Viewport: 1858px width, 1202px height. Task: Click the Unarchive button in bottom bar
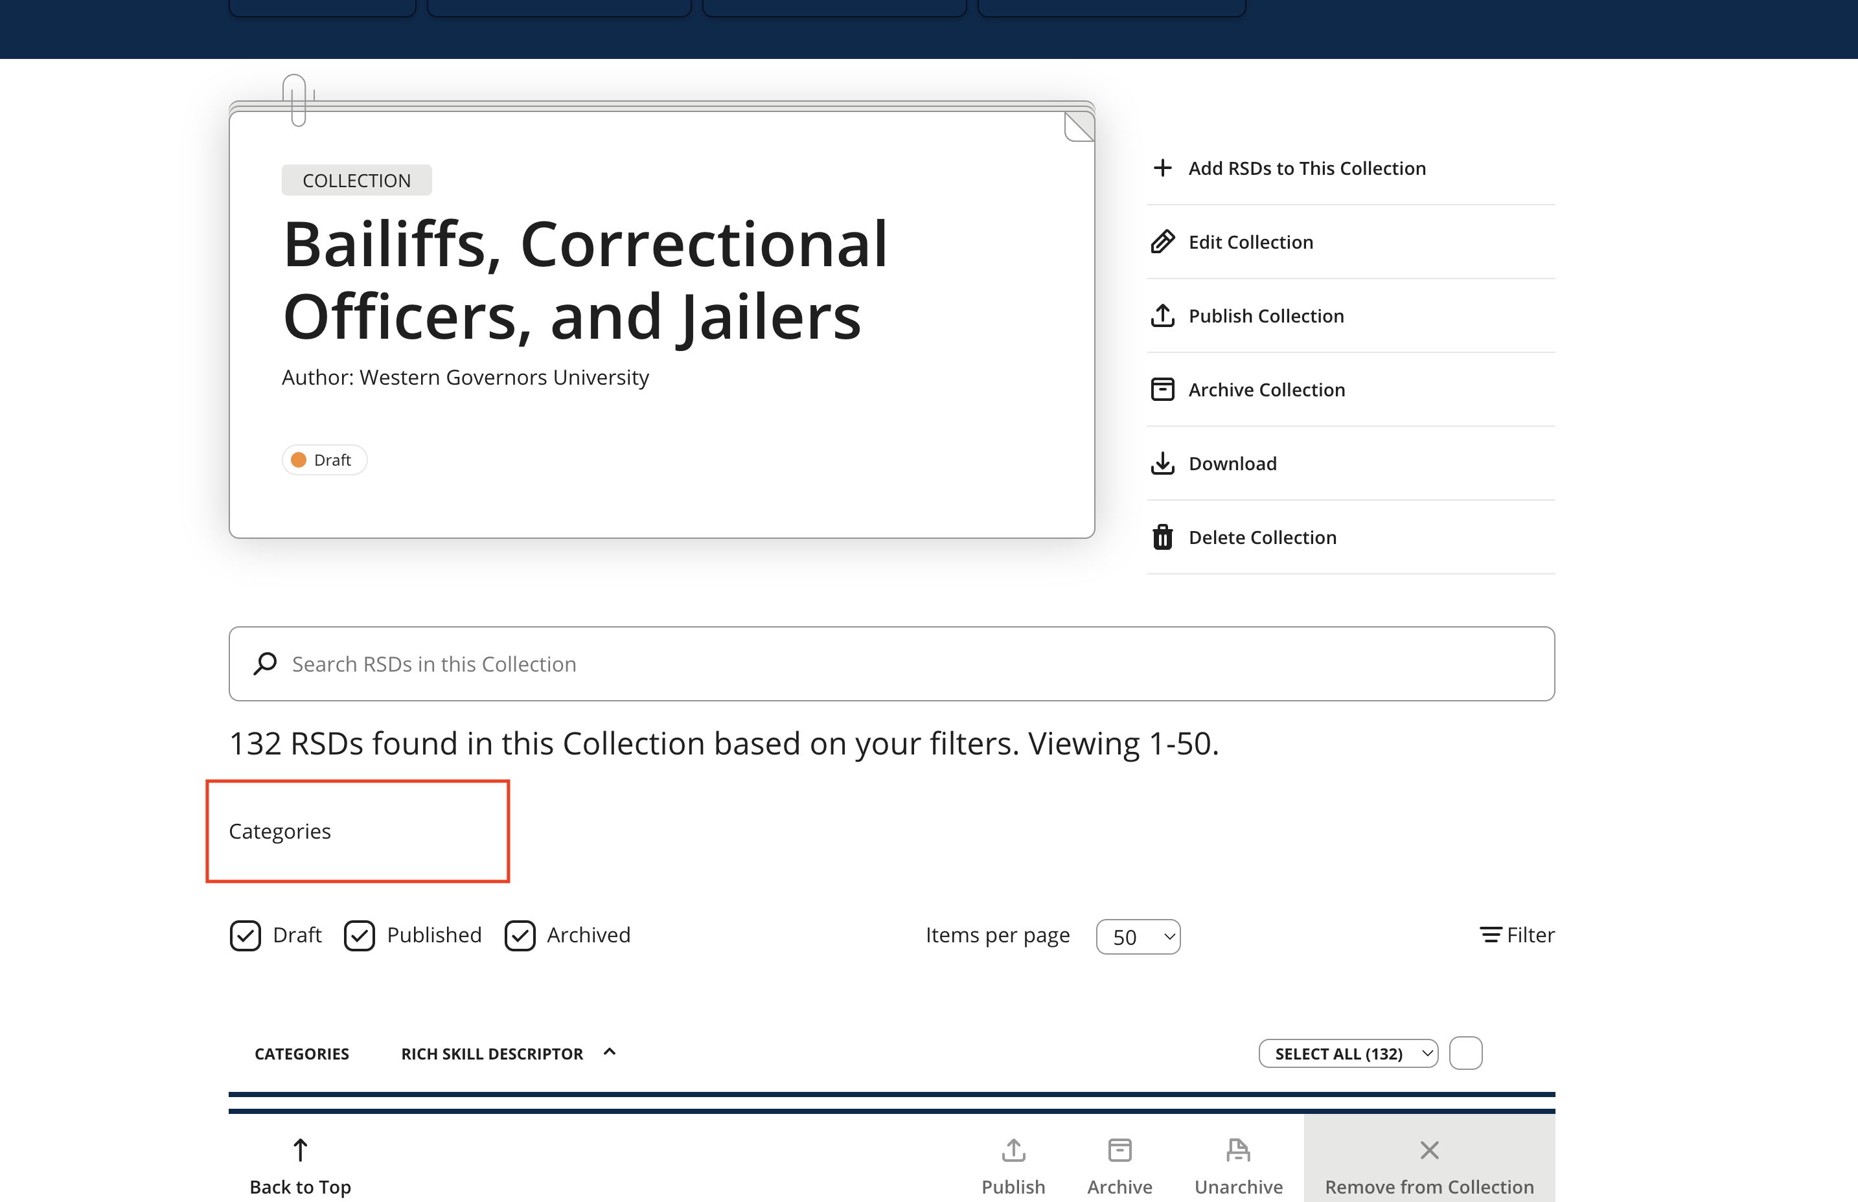click(x=1238, y=1164)
